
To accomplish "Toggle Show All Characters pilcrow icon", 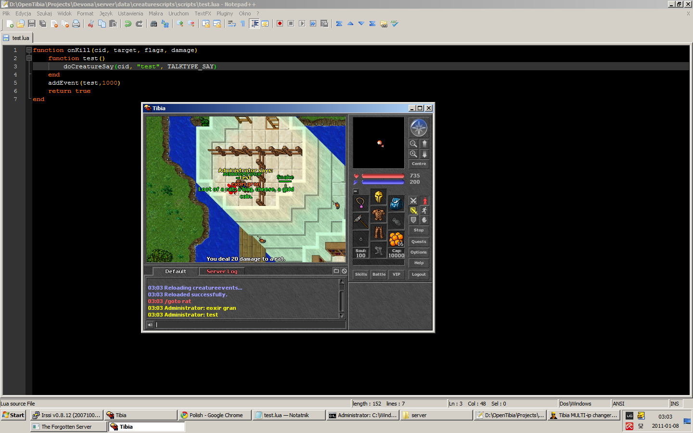I will (243, 24).
